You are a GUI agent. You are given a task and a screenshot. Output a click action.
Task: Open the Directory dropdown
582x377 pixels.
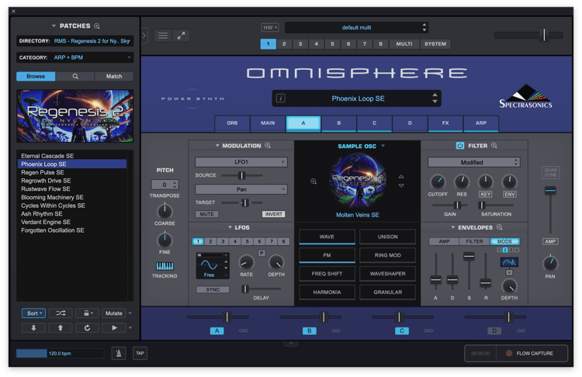[x=75, y=41]
